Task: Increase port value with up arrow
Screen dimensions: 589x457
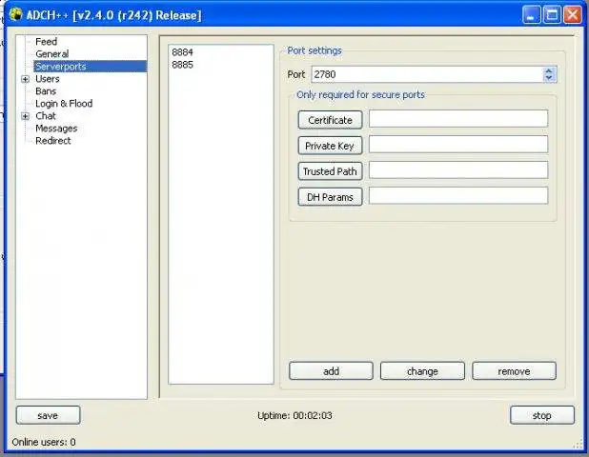Action: [x=549, y=70]
